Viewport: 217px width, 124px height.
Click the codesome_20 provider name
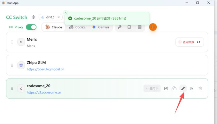(38, 86)
